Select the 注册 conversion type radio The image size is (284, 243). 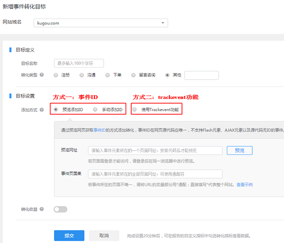point(56,75)
